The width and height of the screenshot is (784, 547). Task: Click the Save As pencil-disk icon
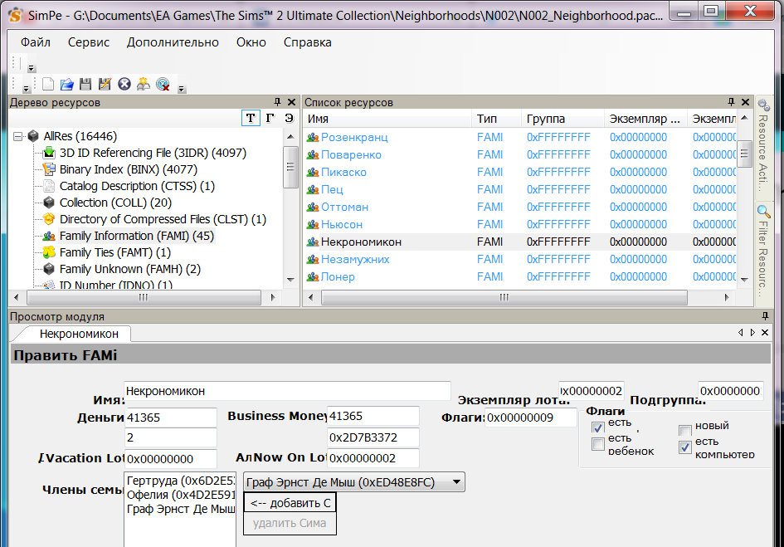pyautogui.click(x=105, y=84)
